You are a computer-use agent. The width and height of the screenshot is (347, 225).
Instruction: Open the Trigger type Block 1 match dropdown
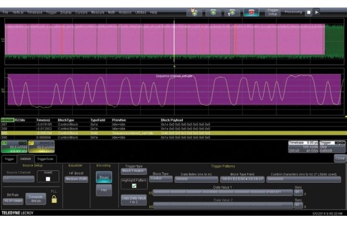pos(134,171)
